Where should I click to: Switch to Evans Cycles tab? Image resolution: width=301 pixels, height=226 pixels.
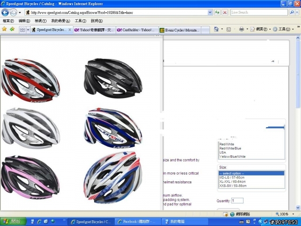180,30
